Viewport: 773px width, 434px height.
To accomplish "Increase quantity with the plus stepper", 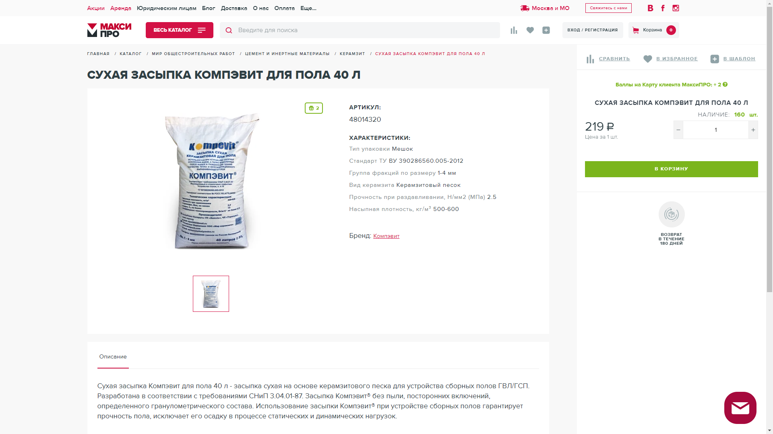I will click(x=753, y=130).
